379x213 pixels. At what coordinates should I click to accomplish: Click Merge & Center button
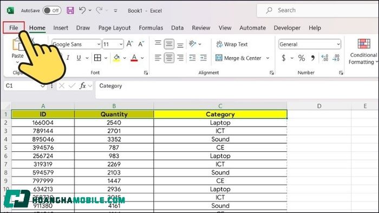tap(238, 58)
